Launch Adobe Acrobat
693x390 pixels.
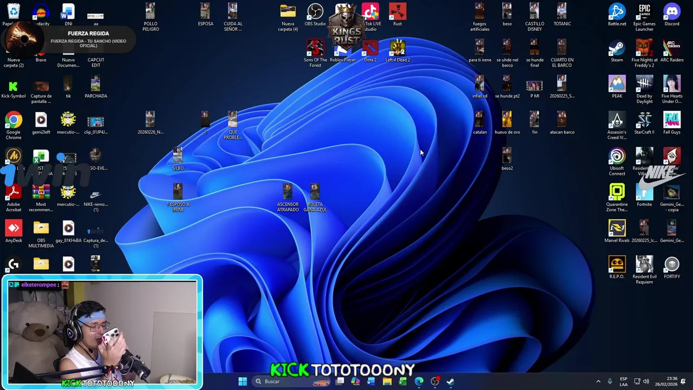tap(14, 198)
